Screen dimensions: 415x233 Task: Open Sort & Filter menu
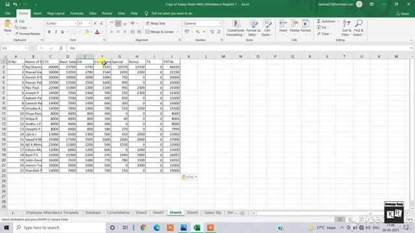346,28
